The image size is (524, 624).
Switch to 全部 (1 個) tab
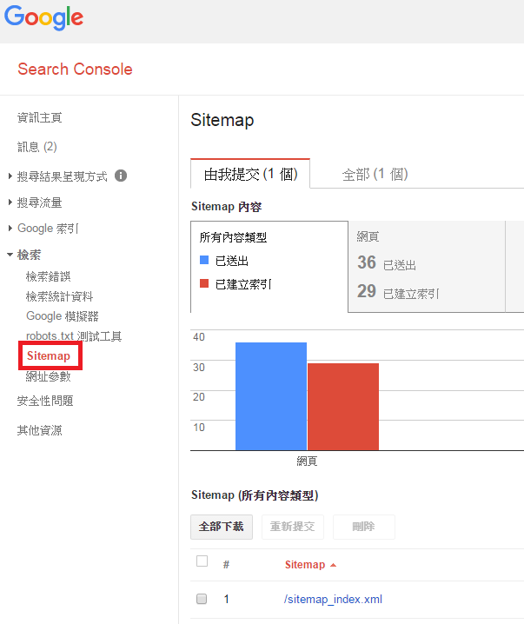[x=375, y=175]
